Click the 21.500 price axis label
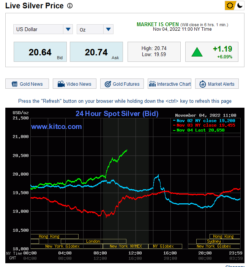The image size is (246, 267). click(x=20, y=118)
